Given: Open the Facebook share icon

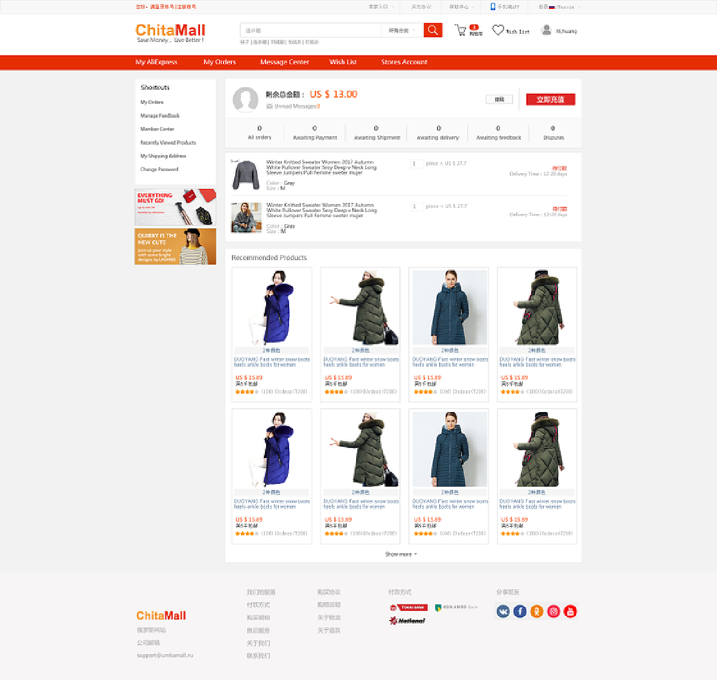Looking at the screenshot, I should pos(520,611).
